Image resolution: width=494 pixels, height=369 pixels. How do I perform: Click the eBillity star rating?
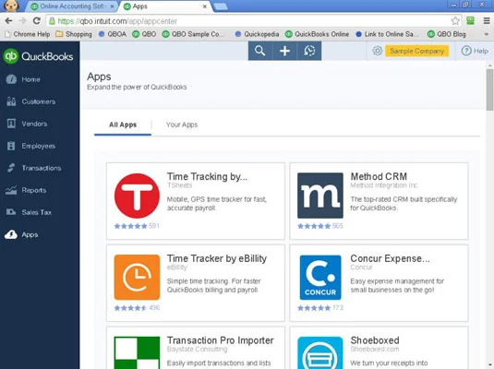pyautogui.click(x=130, y=308)
